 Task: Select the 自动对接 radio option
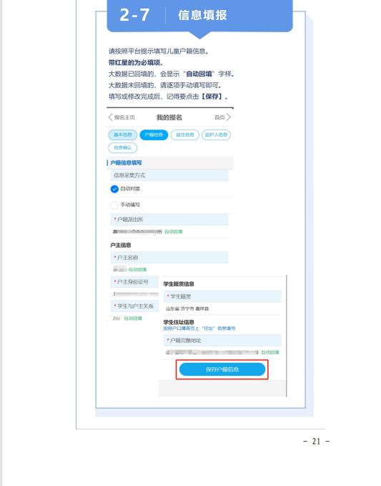114,189
